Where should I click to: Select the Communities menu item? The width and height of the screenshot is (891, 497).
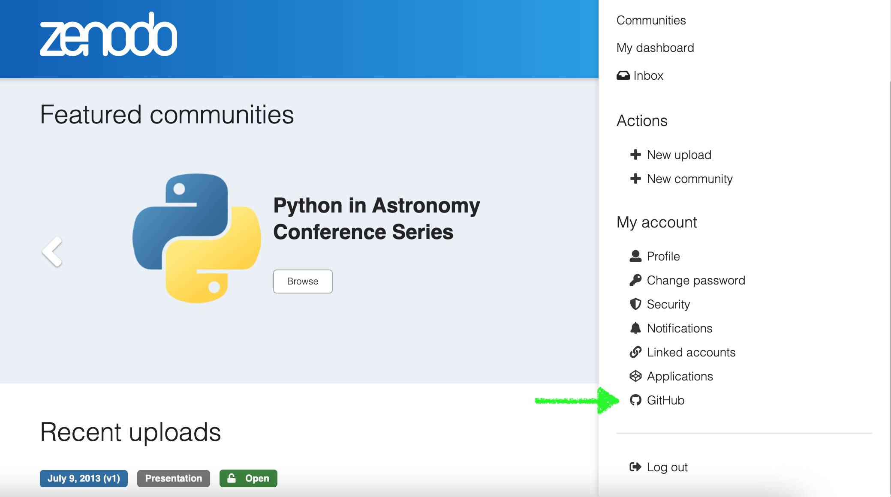point(651,20)
